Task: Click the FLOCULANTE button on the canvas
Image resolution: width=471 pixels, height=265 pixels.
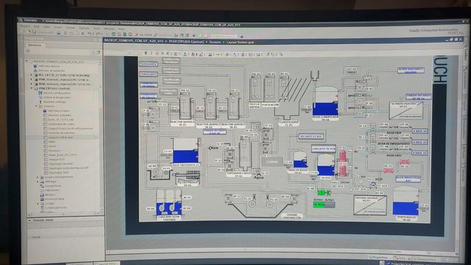Action: coord(148,64)
